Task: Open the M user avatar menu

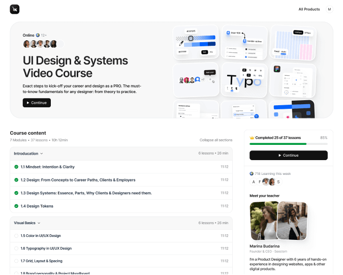Action: (x=329, y=9)
